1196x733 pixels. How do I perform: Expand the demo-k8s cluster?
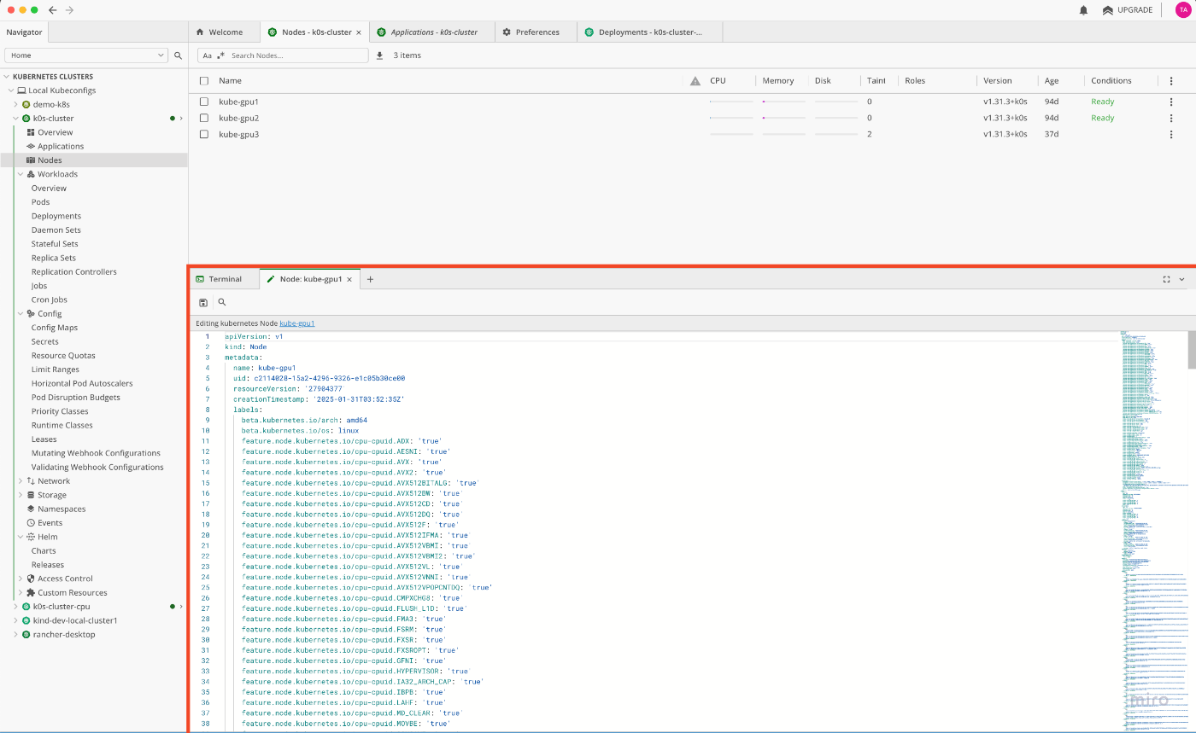[15, 104]
